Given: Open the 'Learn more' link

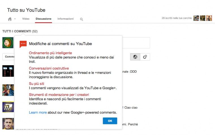Looking at the screenshot, I should (x=38, y=113).
